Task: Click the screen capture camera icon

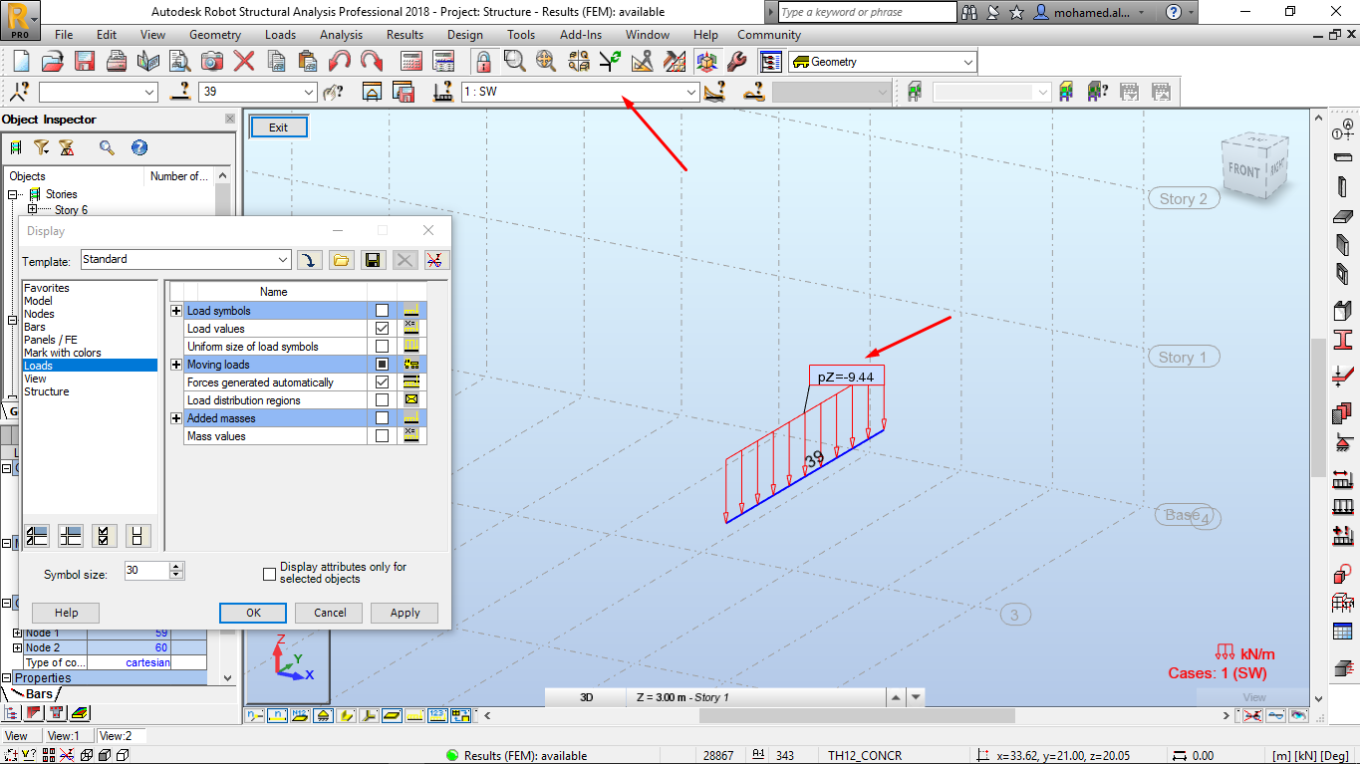Action: click(212, 61)
